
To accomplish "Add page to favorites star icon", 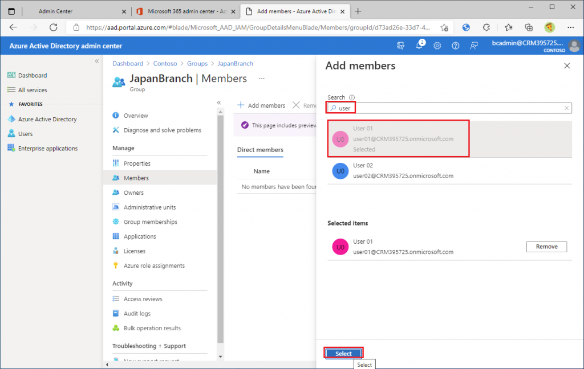I will [444, 27].
